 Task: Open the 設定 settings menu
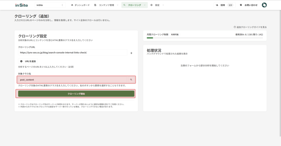tap(157, 5)
